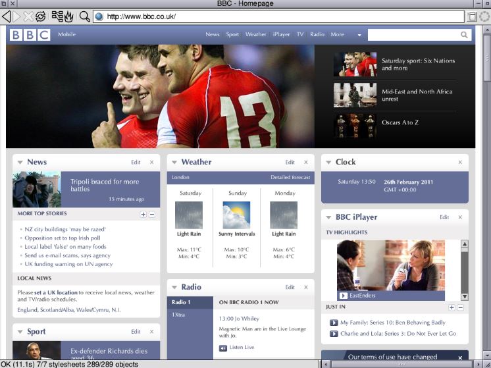Click the browser Back arrow
Screen dimensions: 491x368
coord(7,16)
